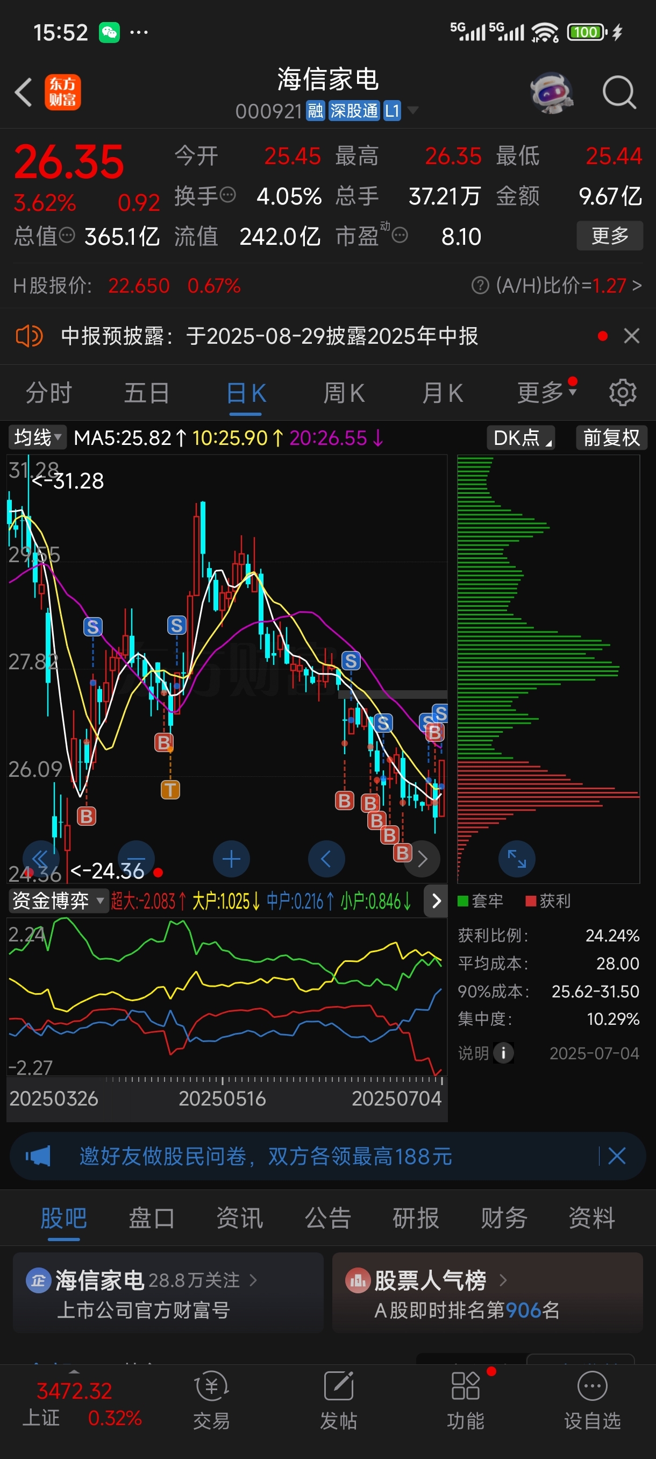Tap the orange T marker on chart
Screen dimensions: 656x1459
click(x=170, y=790)
